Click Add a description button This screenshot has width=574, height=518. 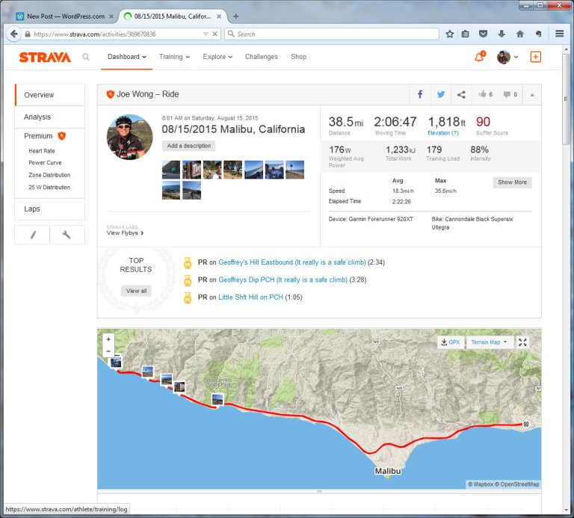pos(188,146)
